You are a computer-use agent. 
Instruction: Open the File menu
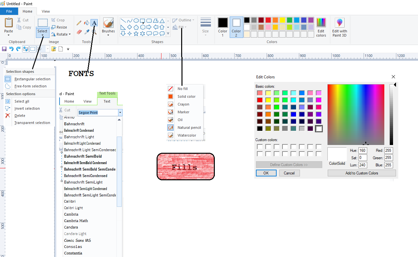(9, 11)
